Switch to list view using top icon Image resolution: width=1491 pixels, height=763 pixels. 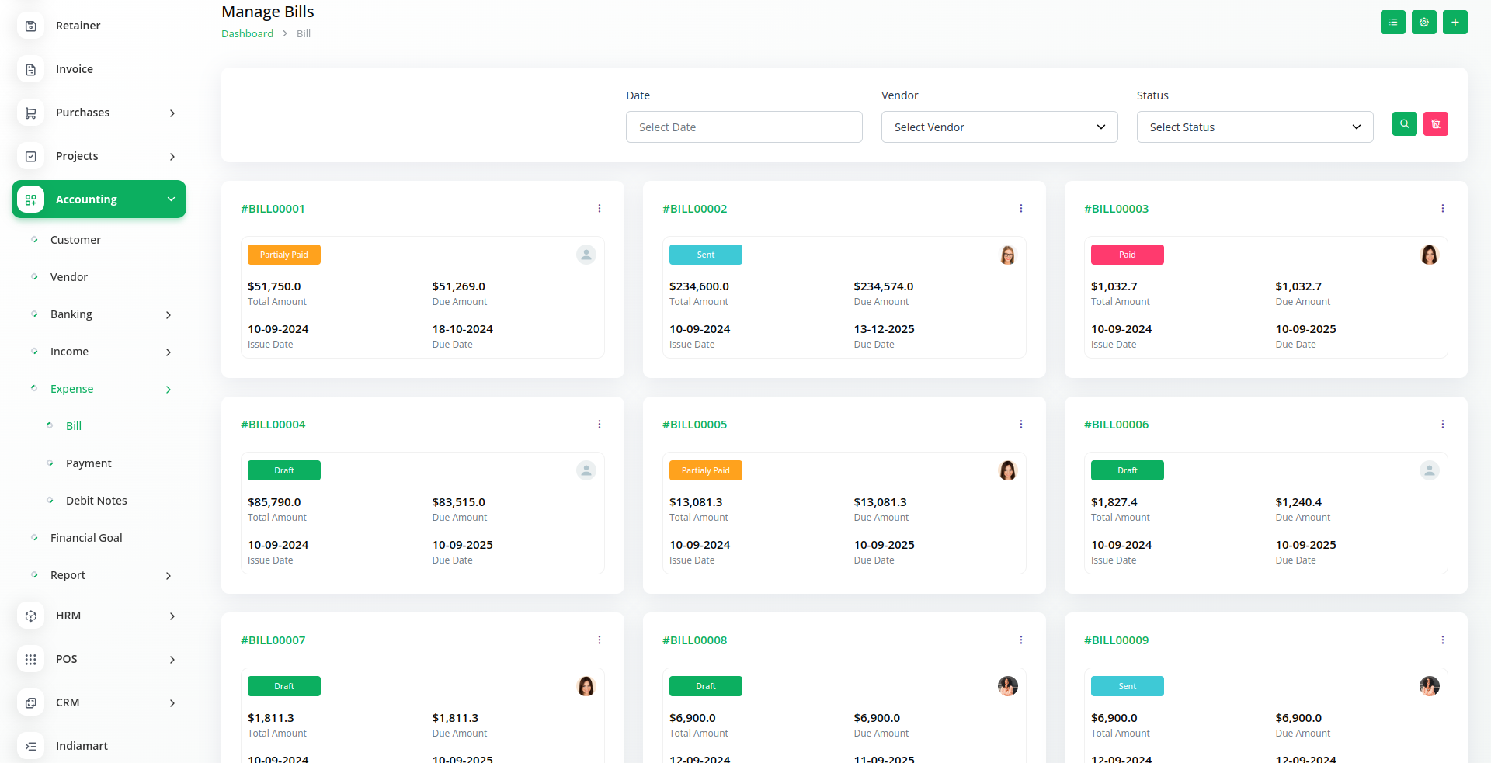(1392, 23)
